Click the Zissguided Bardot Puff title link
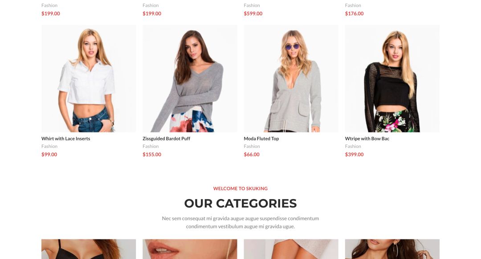The image size is (481, 259). (x=166, y=139)
